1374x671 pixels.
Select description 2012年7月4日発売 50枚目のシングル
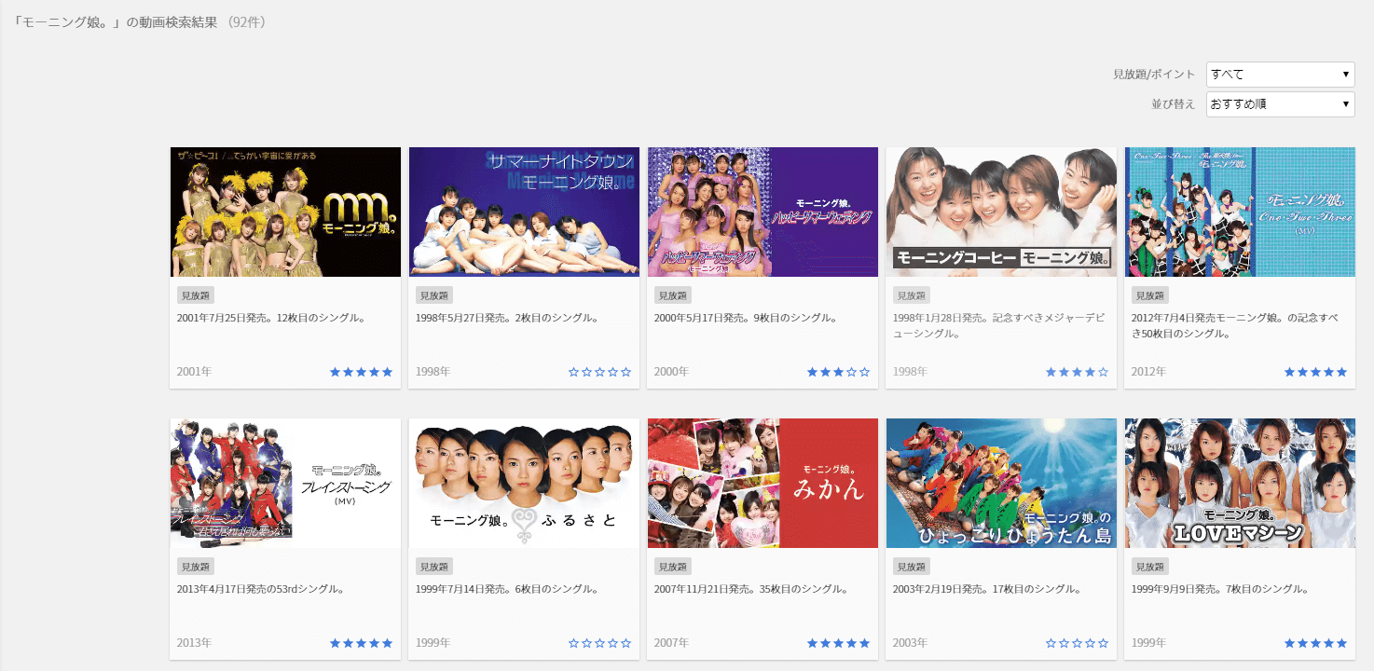pos(1235,326)
